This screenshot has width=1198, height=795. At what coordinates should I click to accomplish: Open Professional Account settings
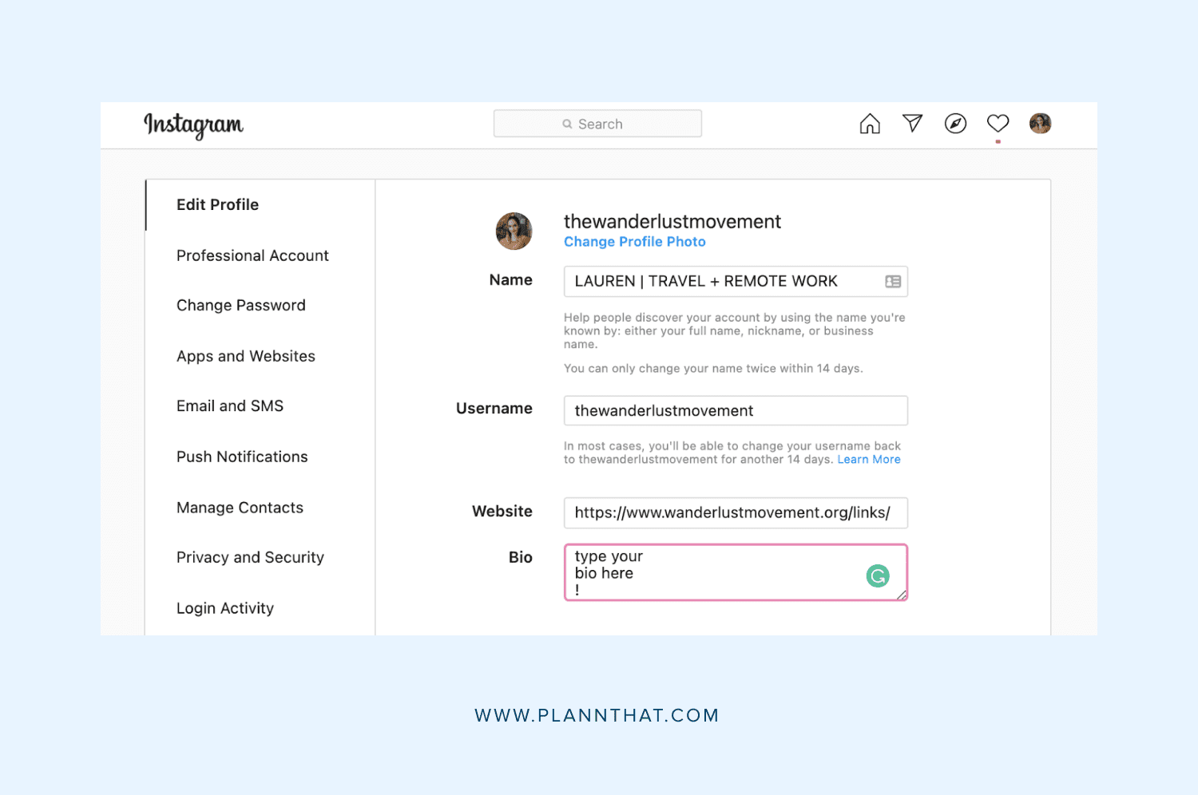click(x=252, y=256)
